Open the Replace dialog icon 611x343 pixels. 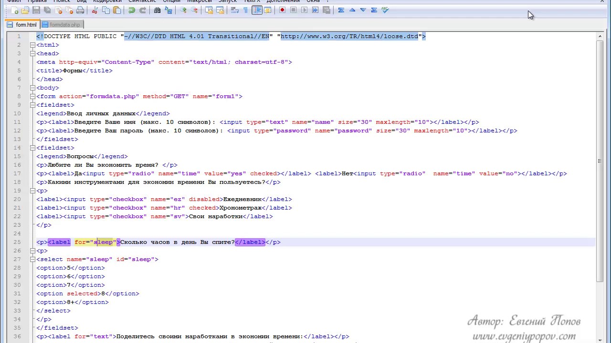point(168,10)
